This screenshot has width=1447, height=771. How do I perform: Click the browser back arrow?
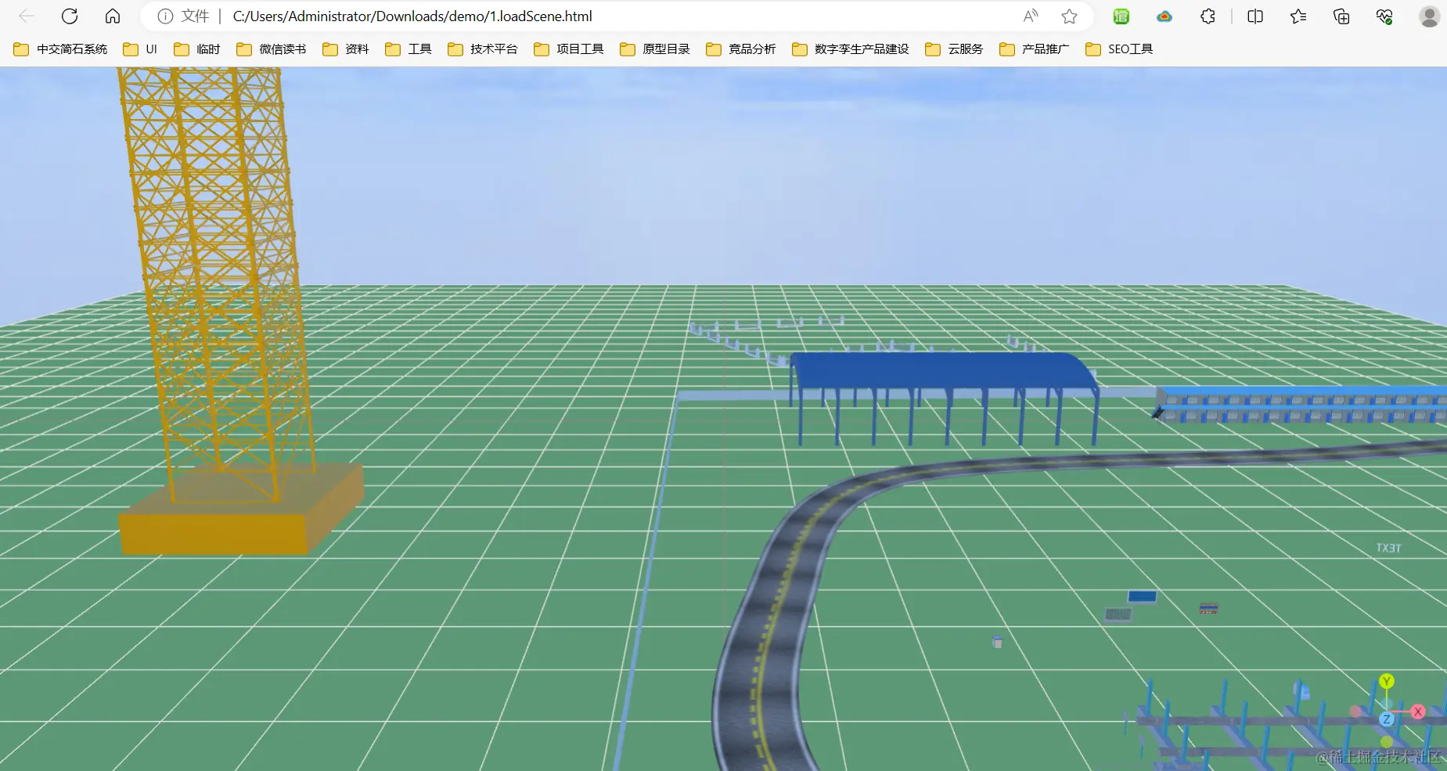point(27,16)
